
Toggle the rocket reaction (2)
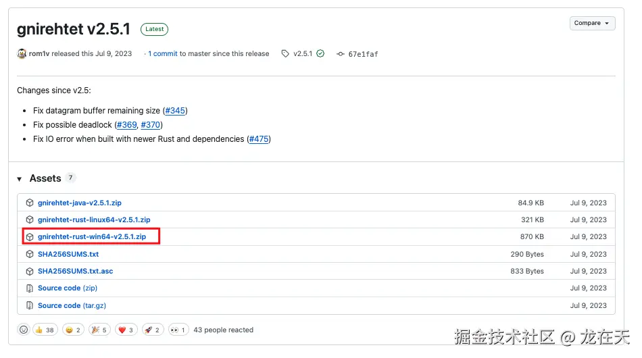coord(153,330)
